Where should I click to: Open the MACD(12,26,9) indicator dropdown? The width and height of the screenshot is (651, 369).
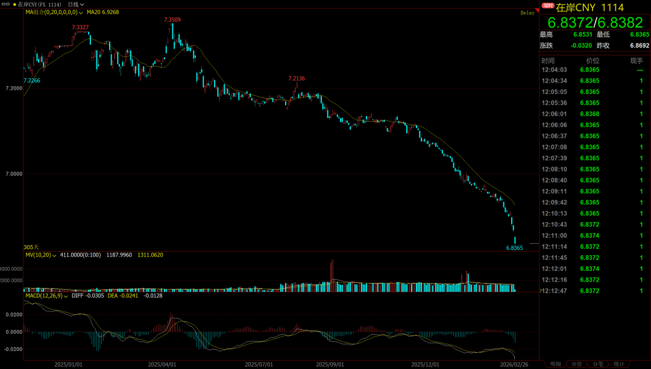(64, 295)
